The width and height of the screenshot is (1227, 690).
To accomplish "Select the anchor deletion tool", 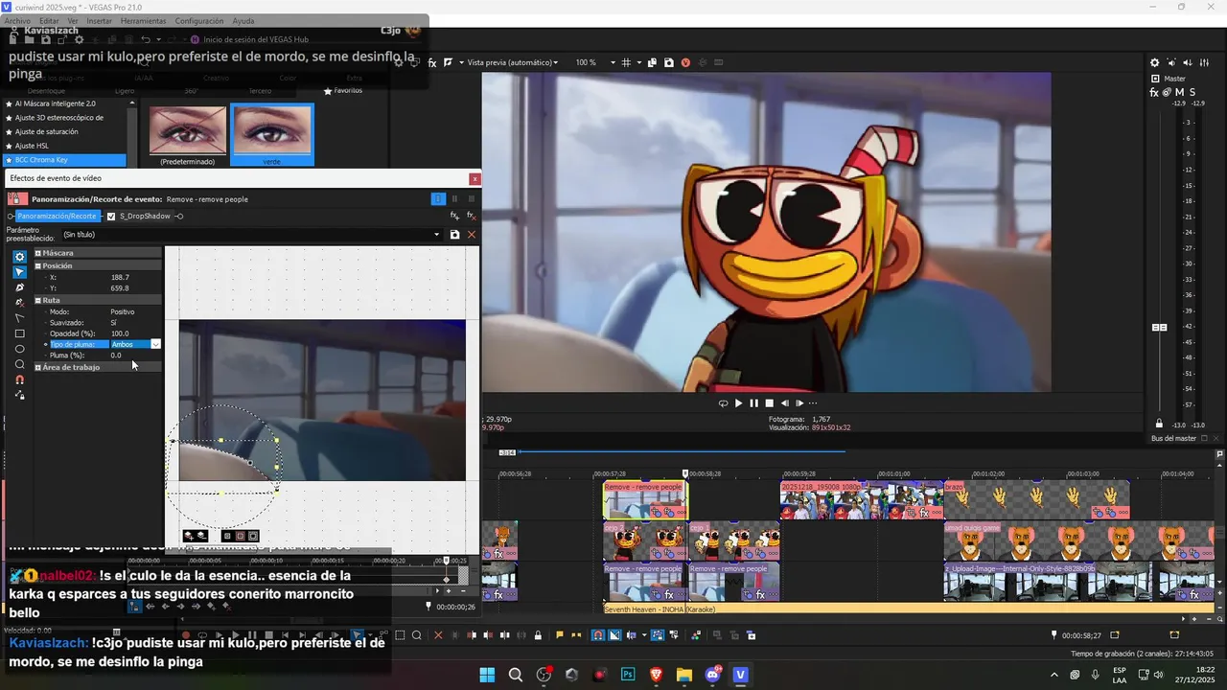I will coord(19,303).
